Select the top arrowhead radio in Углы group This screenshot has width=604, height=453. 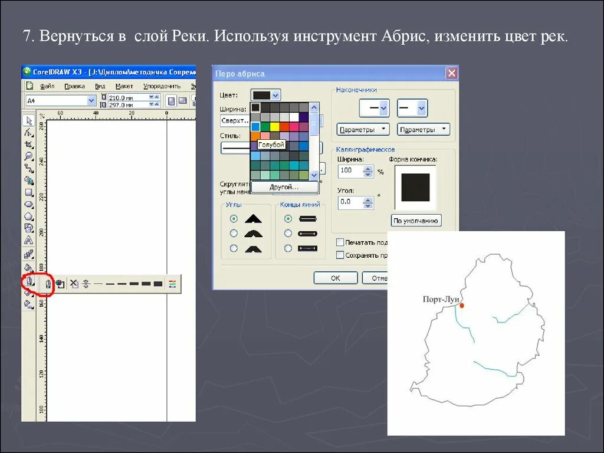[235, 219]
